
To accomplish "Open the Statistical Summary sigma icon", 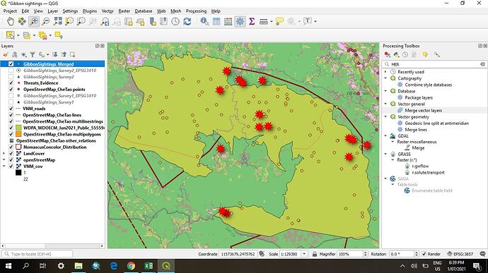I will coord(252,21).
